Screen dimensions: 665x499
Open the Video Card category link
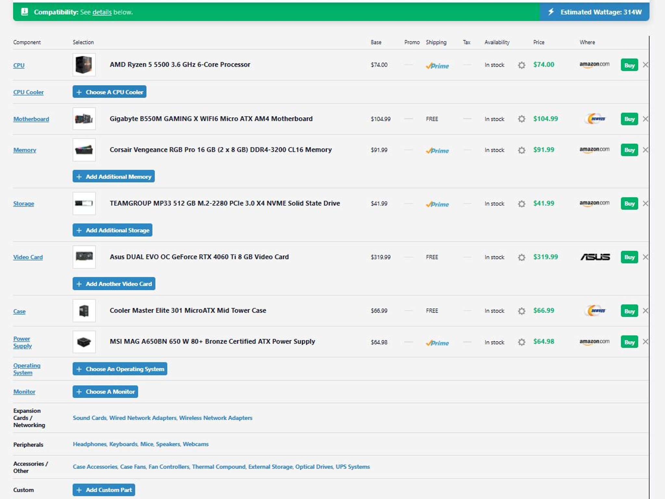pyautogui.click(x=28, y=257)
